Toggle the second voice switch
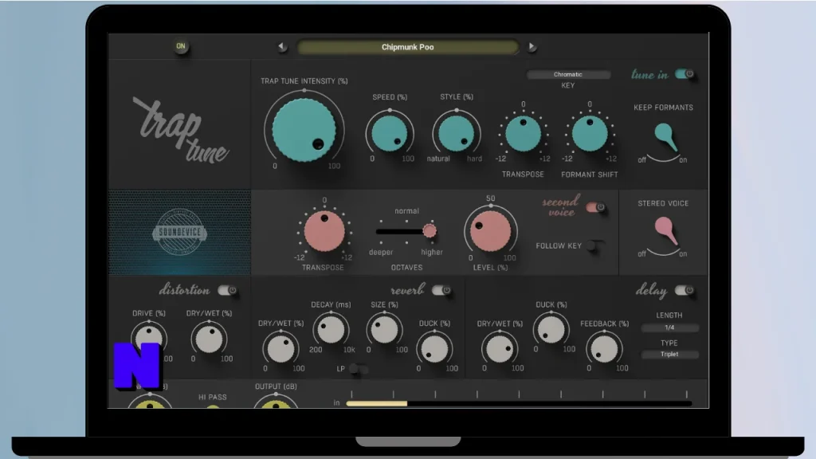This screenshot has width=816, height=459. click(x=595, y=207)
